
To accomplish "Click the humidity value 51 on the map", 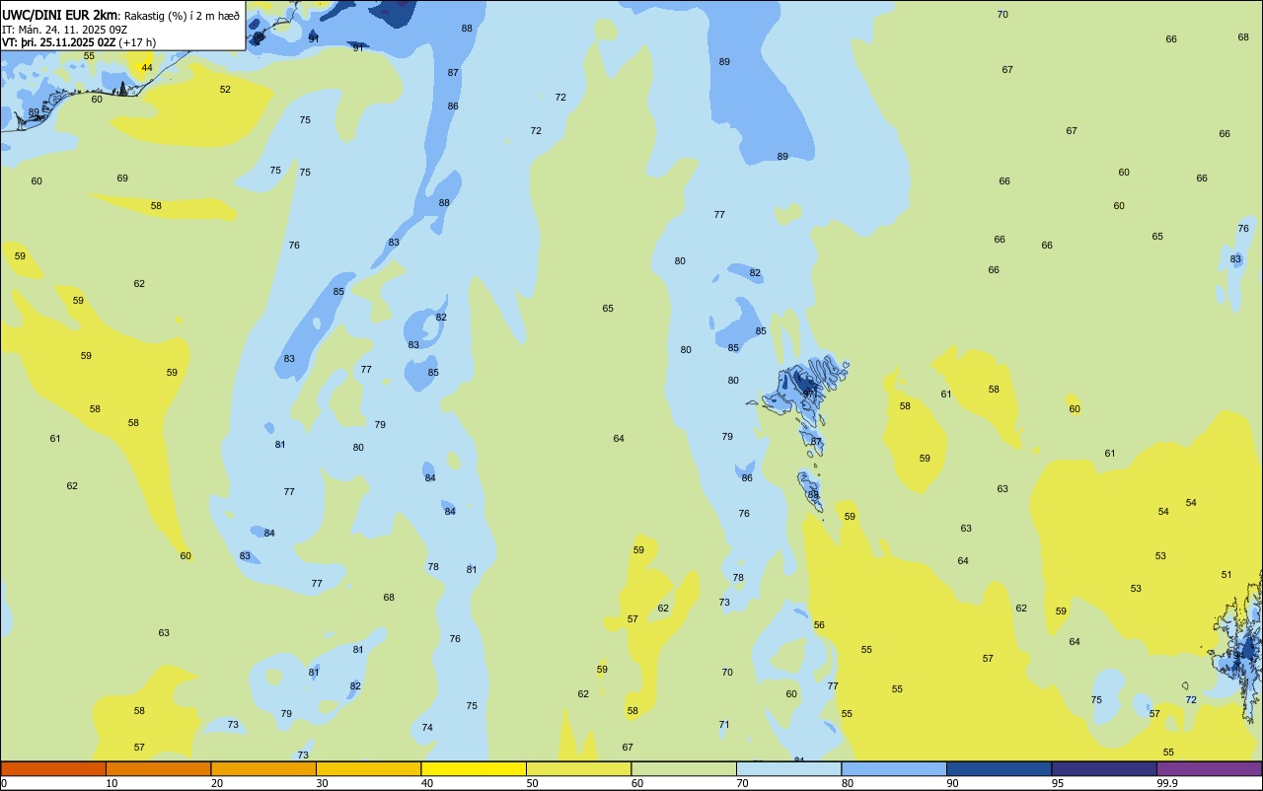I will (1226, 575).
